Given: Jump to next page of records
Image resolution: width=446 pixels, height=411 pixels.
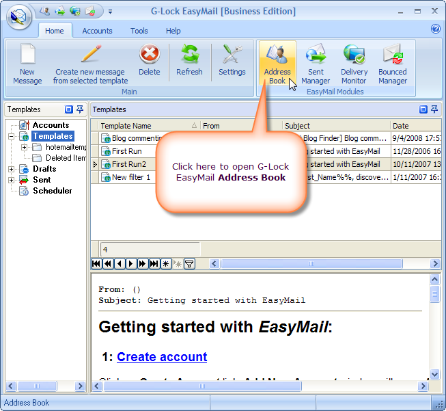Looking at the screenshot, I should click(142, 264).
